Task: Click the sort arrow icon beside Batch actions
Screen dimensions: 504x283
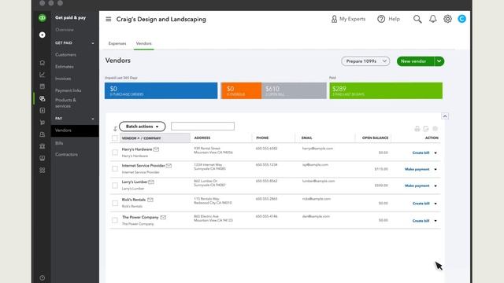Action: [x=115, y=129]
